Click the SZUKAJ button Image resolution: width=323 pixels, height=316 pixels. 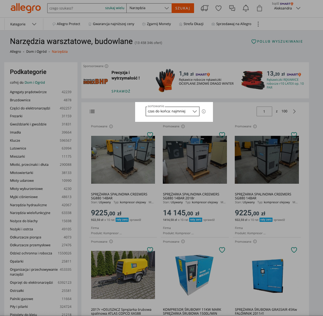[x=183, y=8]
